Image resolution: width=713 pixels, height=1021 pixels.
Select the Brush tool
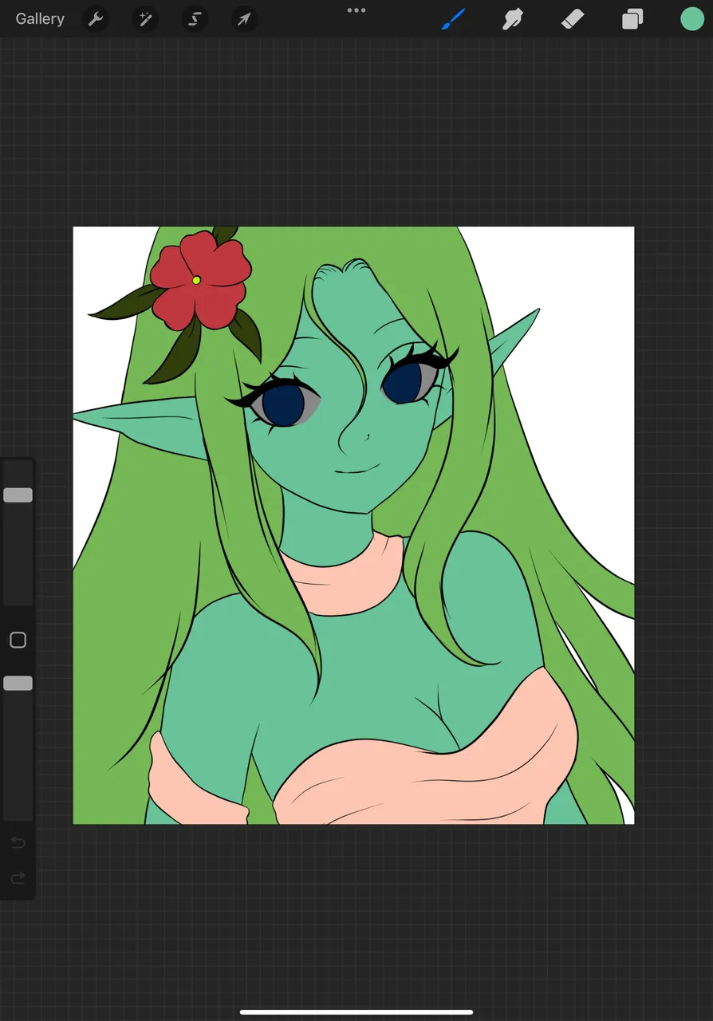tap(453, 19)
